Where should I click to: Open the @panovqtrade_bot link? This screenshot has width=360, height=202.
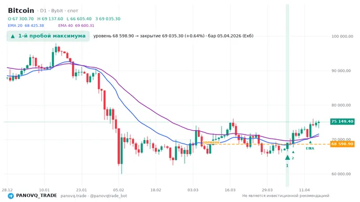click(109, 196)
